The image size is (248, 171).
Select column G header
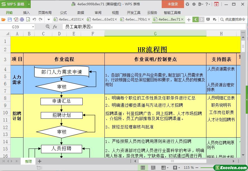155,34
